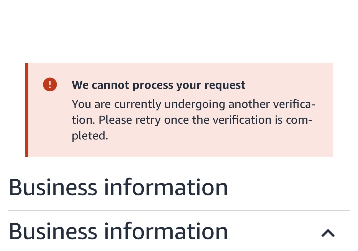
Task: Click the line 'tion. Please retry once the verification'
Action: pos(172,120)
